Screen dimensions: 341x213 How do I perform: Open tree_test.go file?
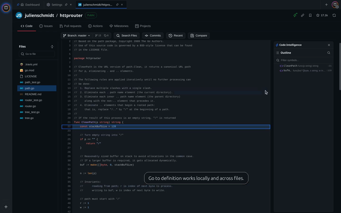click(37, 112)
